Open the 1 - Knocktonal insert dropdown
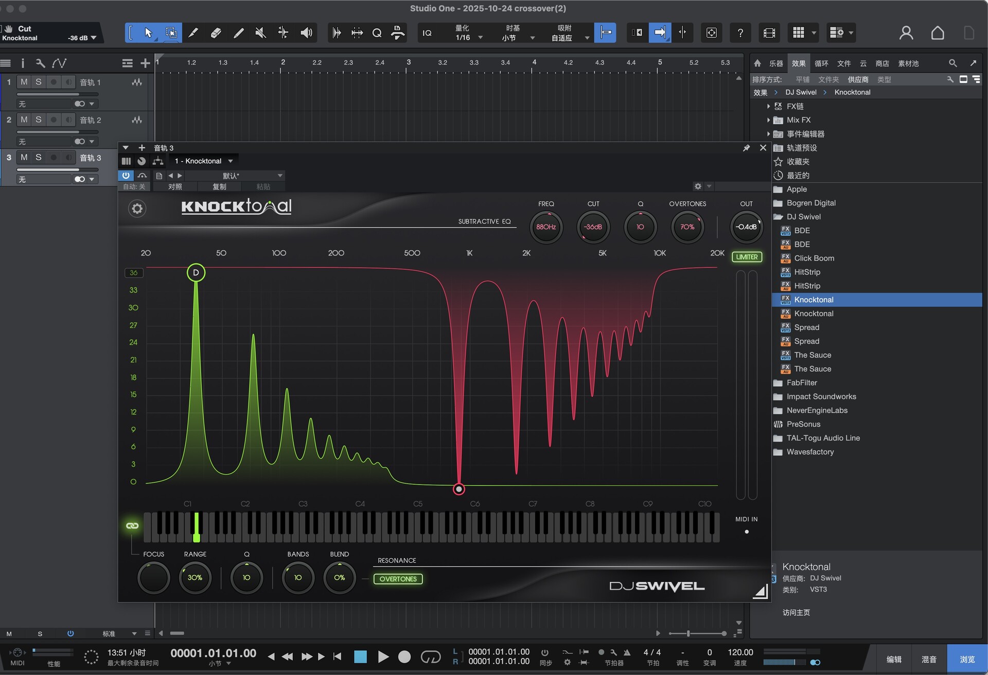The image size is (988, 675). [x=203, y=161]
